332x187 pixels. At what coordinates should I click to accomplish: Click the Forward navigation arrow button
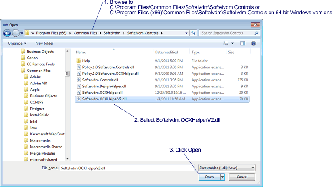click(x=16, y=33)
